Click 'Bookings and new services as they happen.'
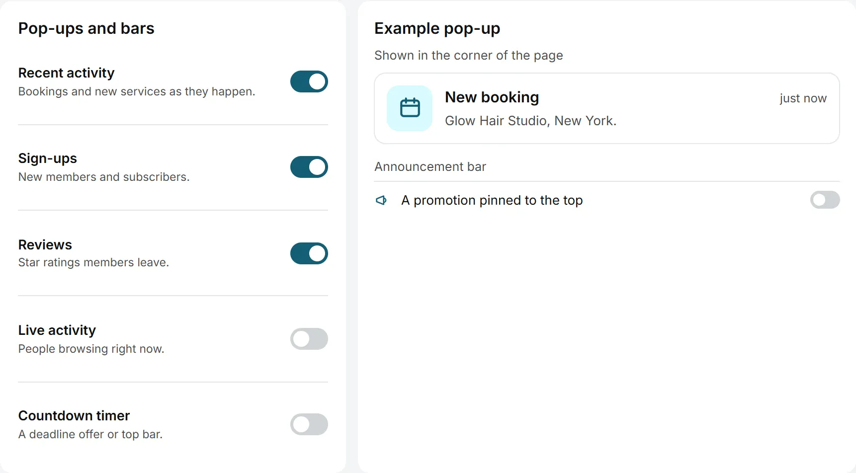 click(137, 91)
